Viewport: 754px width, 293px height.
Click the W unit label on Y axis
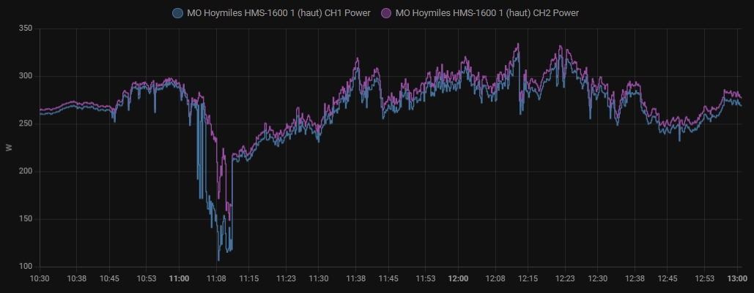pyautogui.click(x=8, y=148)
